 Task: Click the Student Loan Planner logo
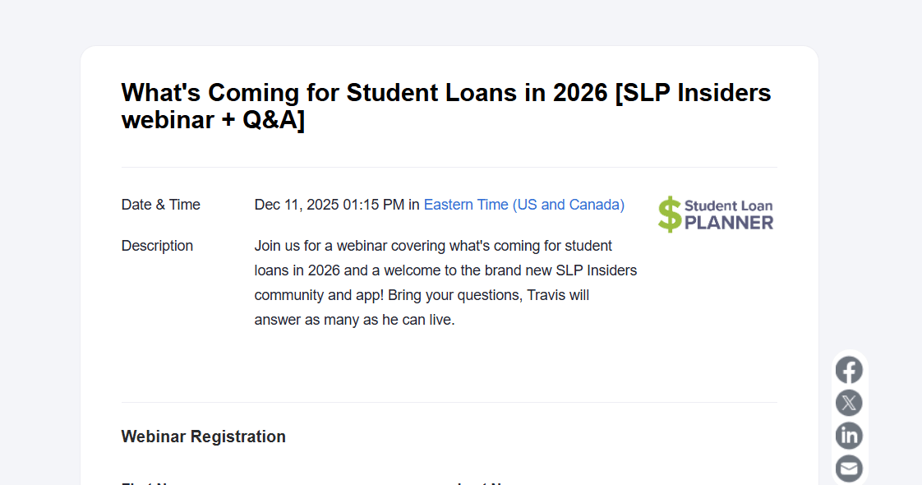pyautogui.click(x=715, y=214)
